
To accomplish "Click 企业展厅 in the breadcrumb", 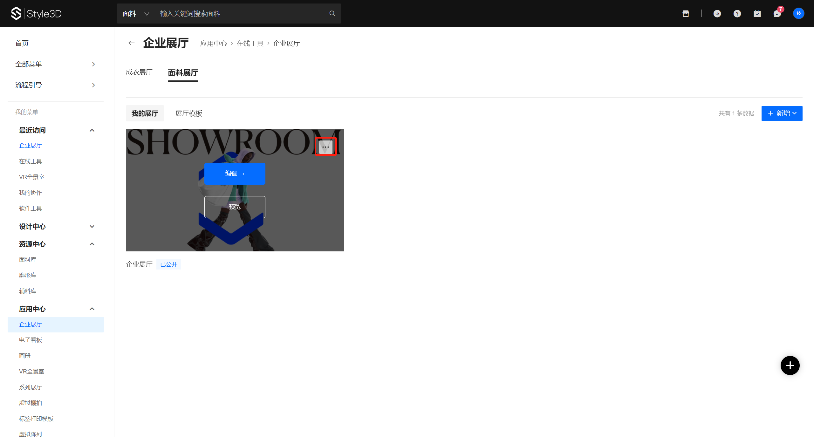I will [286, 44].
